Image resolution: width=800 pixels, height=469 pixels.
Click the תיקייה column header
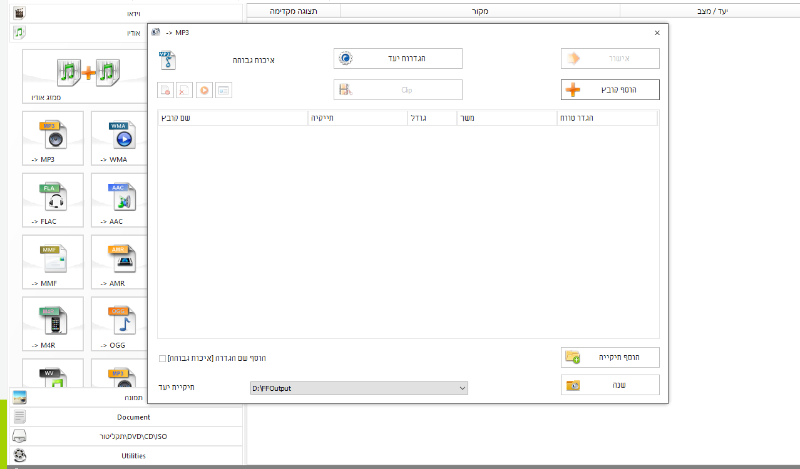(x=357, y=118)
